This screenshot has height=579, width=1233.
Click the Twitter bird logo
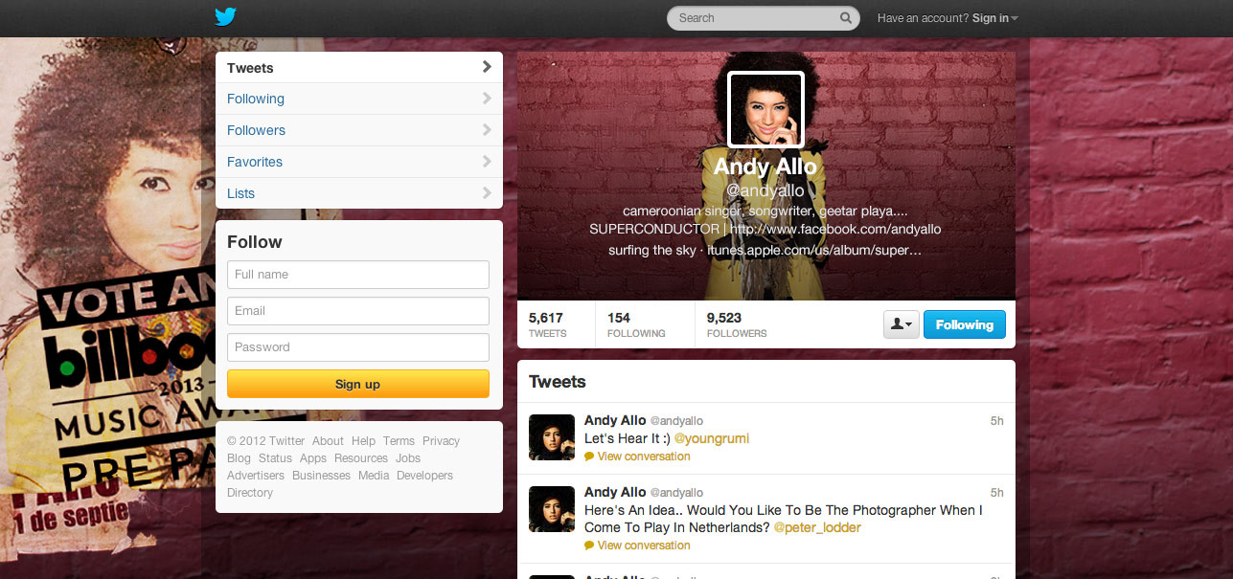(225, 17)
